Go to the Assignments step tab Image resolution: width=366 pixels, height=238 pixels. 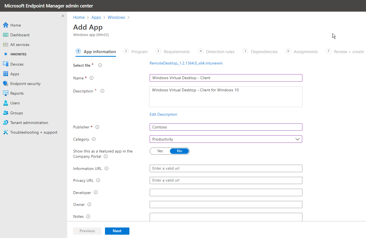coord(302,52)
